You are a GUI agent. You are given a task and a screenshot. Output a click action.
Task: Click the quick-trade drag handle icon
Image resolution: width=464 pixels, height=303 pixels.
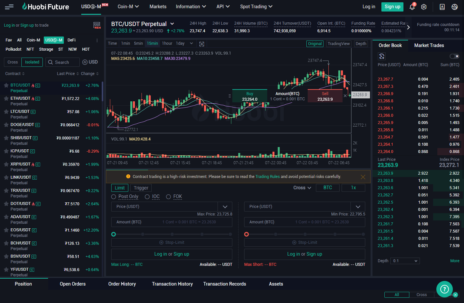pos(230,96)
